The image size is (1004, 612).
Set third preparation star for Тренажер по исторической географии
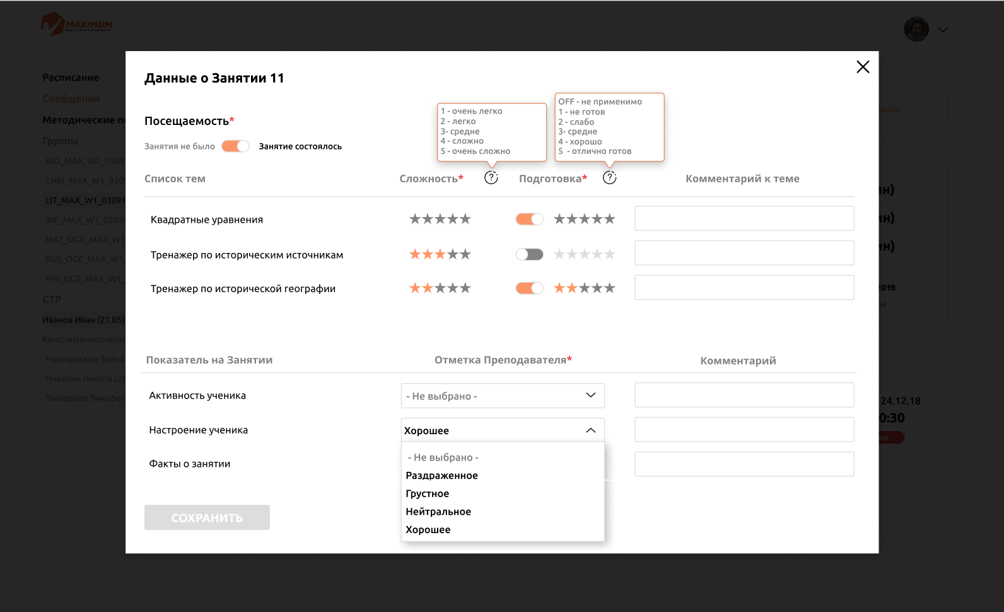[584, 288]
